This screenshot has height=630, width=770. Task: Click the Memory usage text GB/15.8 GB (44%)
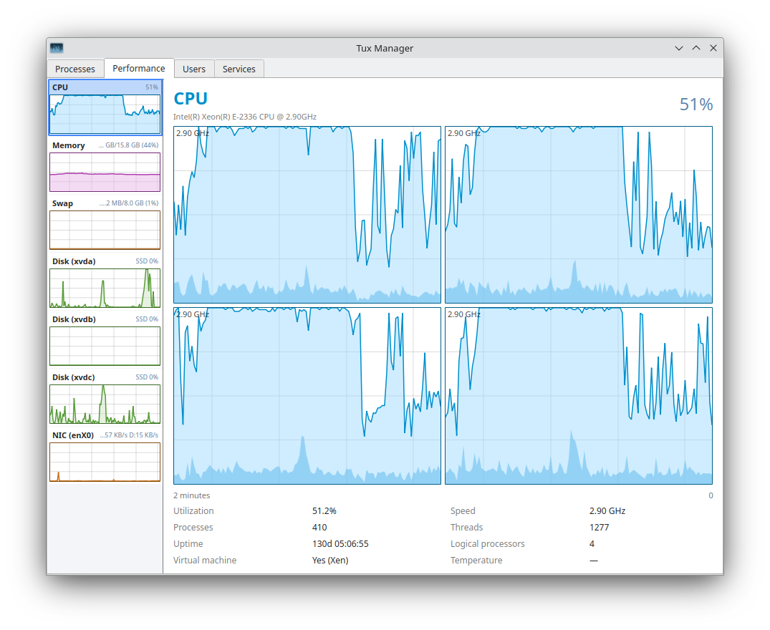click(129, 145)
